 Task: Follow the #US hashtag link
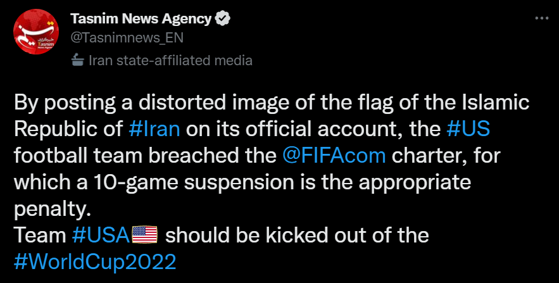(x=468, y=129)
